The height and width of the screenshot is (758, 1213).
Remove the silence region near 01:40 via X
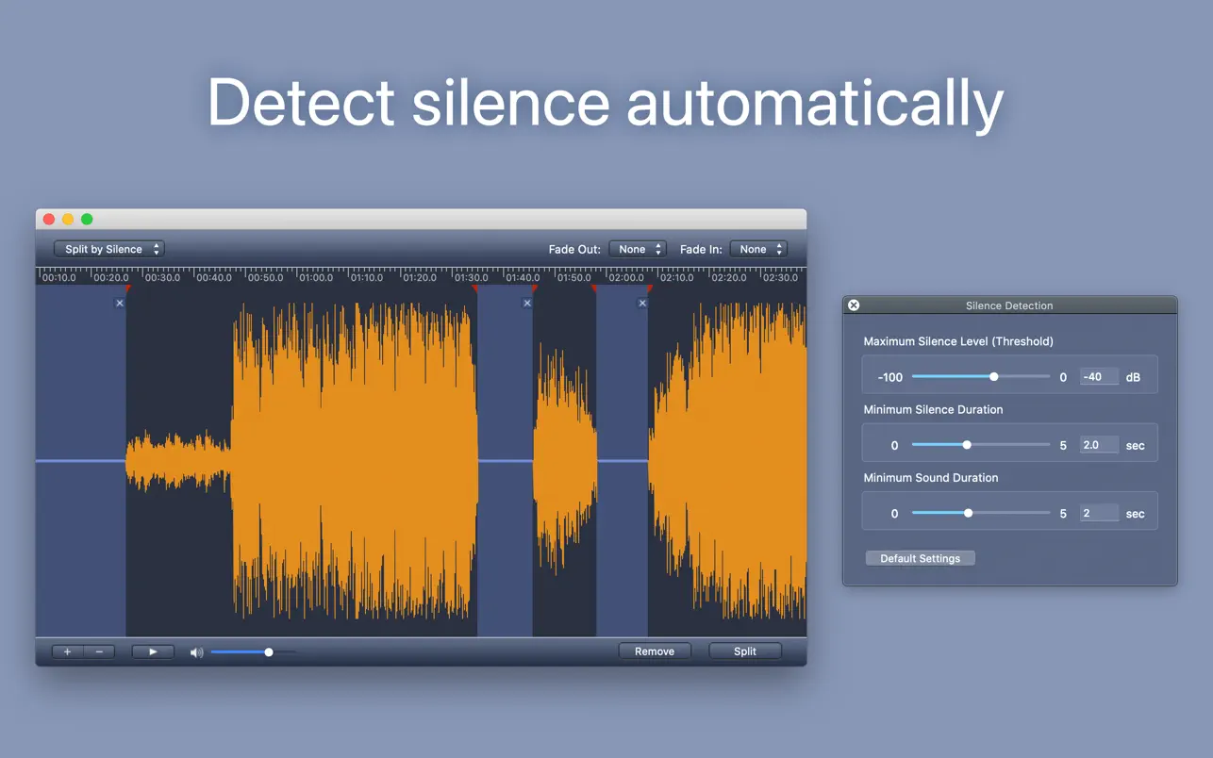[527, 304]
